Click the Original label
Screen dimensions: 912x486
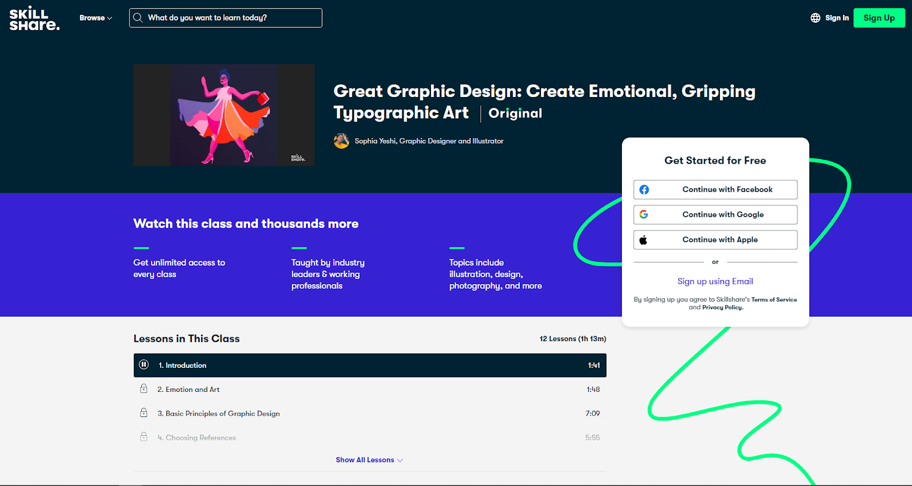click(515, 113)
